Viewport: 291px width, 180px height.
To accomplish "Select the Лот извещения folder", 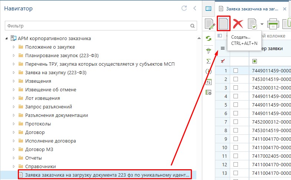I will point(42,98).
